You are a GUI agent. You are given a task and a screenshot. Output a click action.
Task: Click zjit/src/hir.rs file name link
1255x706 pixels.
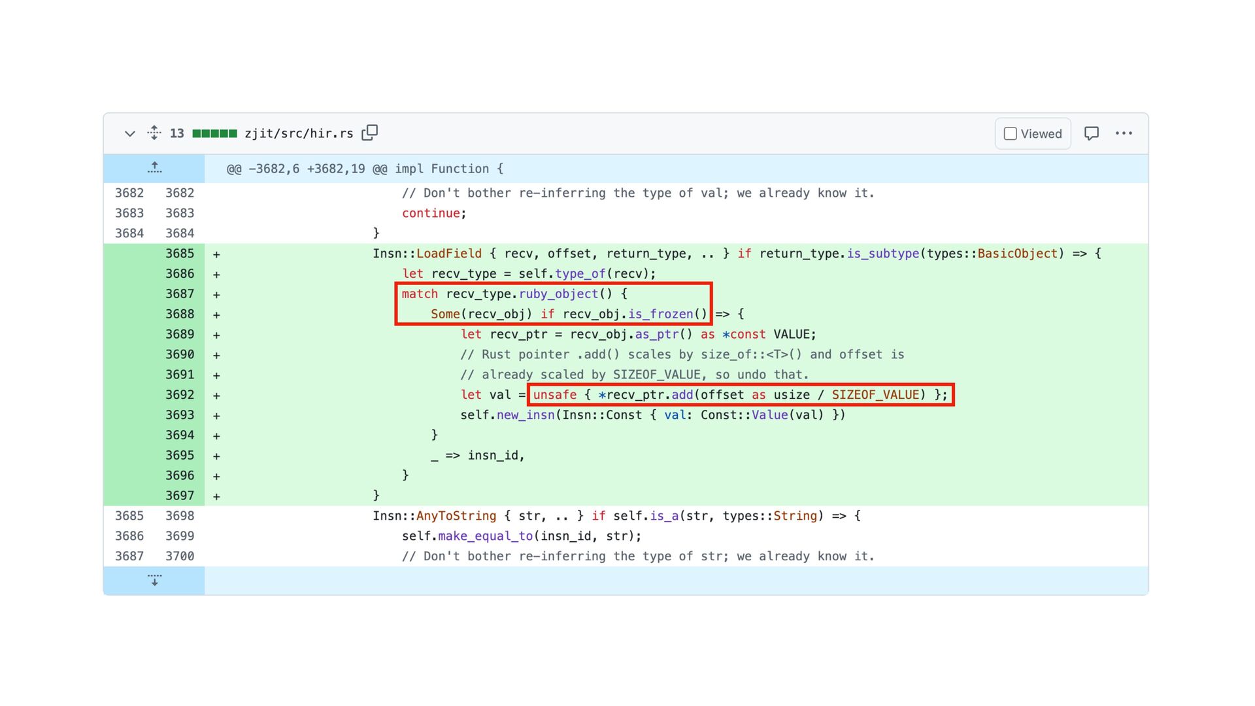299,133
